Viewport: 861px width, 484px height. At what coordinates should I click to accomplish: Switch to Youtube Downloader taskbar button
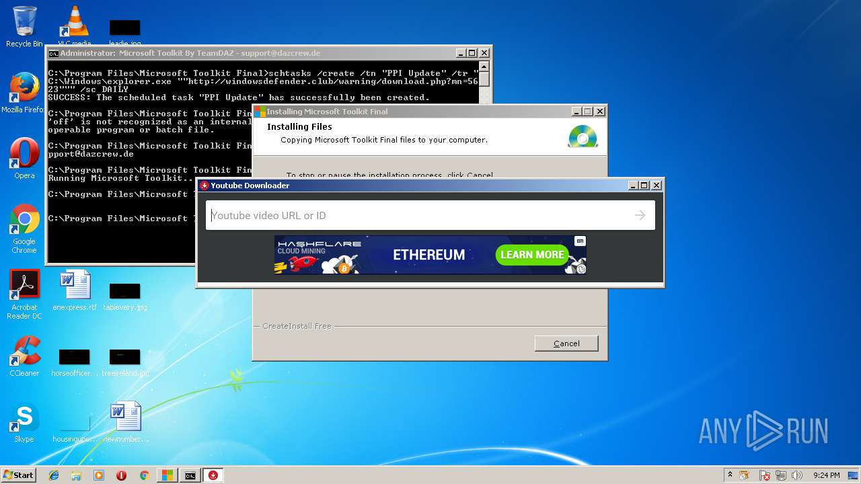pos(213,475)
